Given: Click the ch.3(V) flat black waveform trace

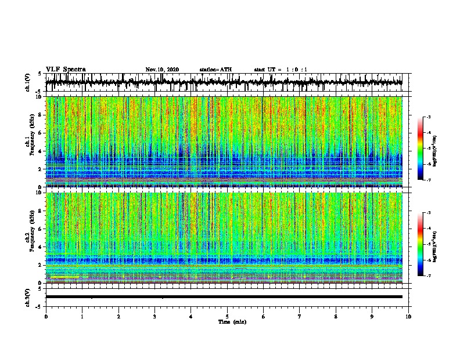Looking at the screenshot, I should tap(224, 297).
